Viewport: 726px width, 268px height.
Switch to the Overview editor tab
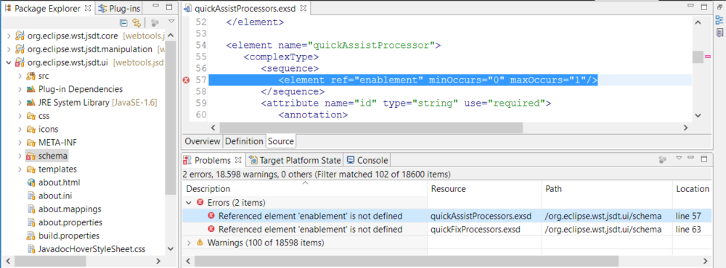tap(203, 141)
